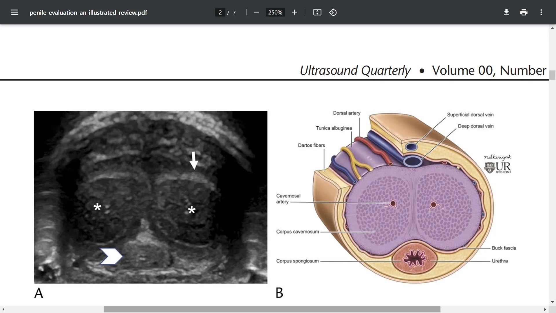Zoom in on the PDF
Screen dimensions: 556x313
(x=294, y=12)
